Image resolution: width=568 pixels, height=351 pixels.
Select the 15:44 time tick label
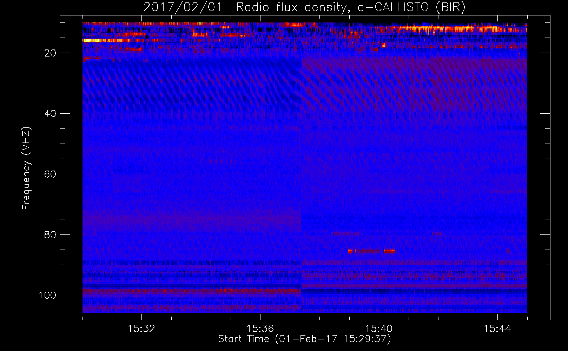497,329
